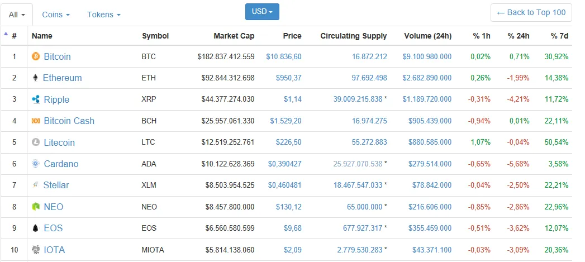Click IOTA volume $43.371.100

point(432,250)
